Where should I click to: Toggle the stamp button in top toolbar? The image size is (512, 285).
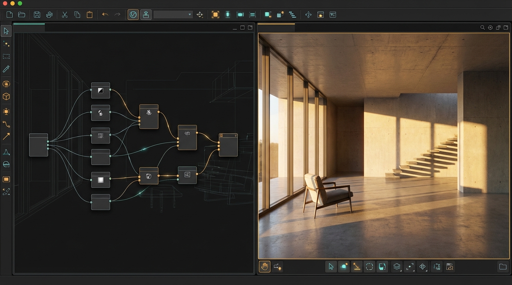tap(146, 15)
